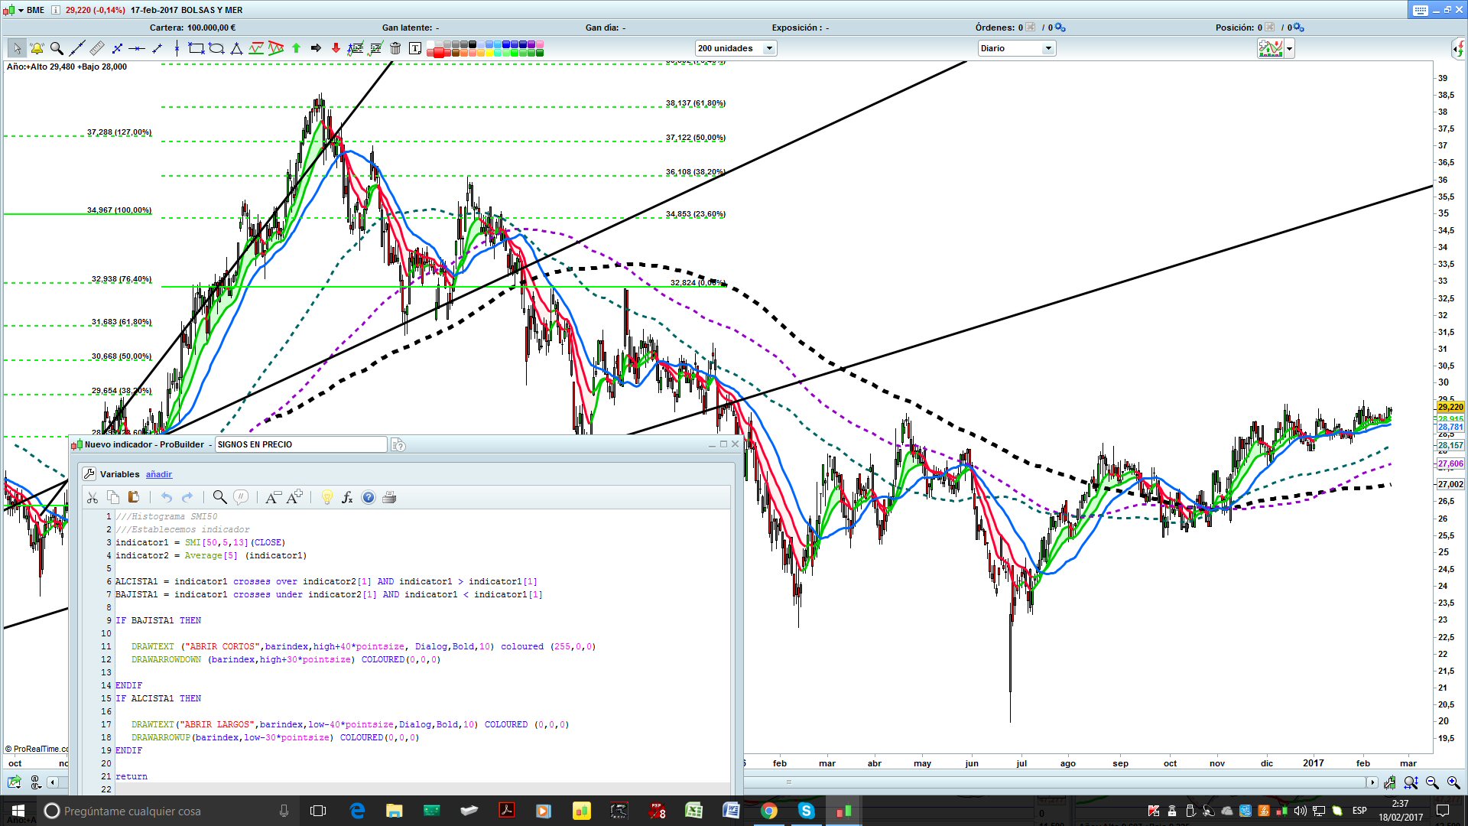The height and width of the screenshot is (826, 1468).
Task: Click the SIGNOS EN PRECIO name field
Action: 300,444
